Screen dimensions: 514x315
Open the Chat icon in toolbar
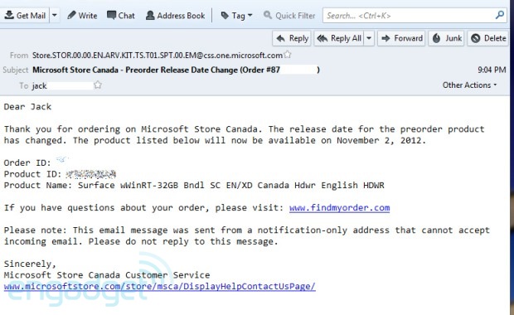[111, 15]
